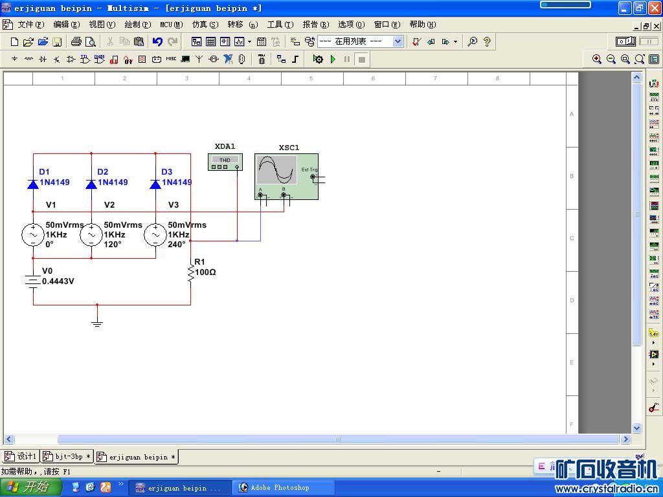
Task: Pick the current probe instrument in sidebar
Action: click(654, 408)
